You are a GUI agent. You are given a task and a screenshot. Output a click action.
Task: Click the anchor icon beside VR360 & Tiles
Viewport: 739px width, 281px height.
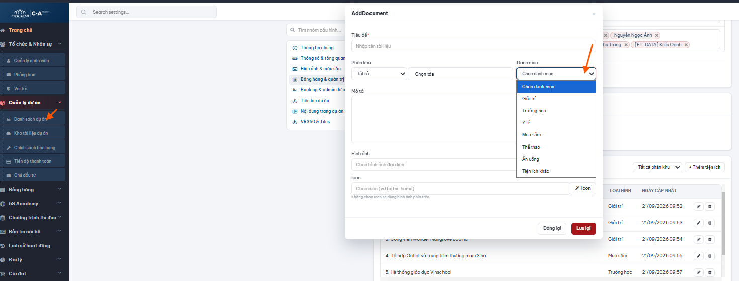(x=295, y=122)
